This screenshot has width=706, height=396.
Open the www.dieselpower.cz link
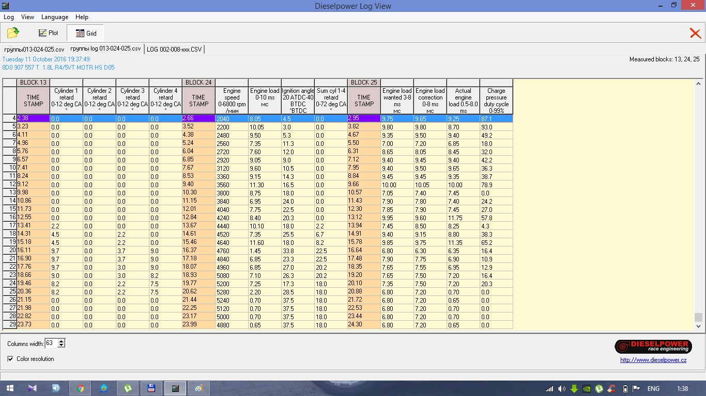653,360
